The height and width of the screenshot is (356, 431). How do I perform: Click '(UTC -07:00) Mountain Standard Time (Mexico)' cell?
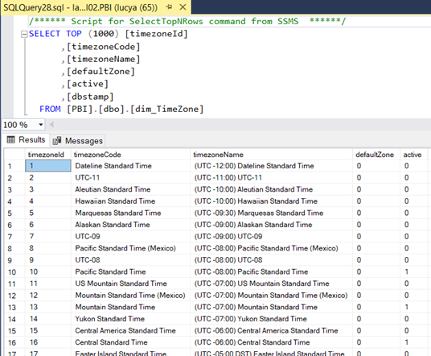[271, 296]
